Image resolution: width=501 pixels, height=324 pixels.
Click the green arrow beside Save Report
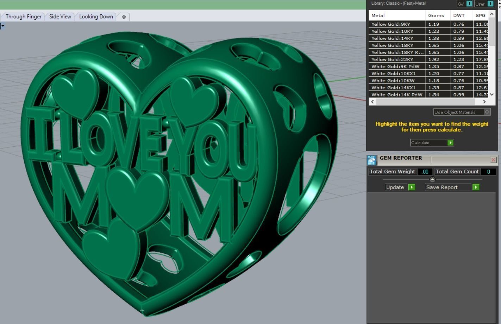[476, 187]
